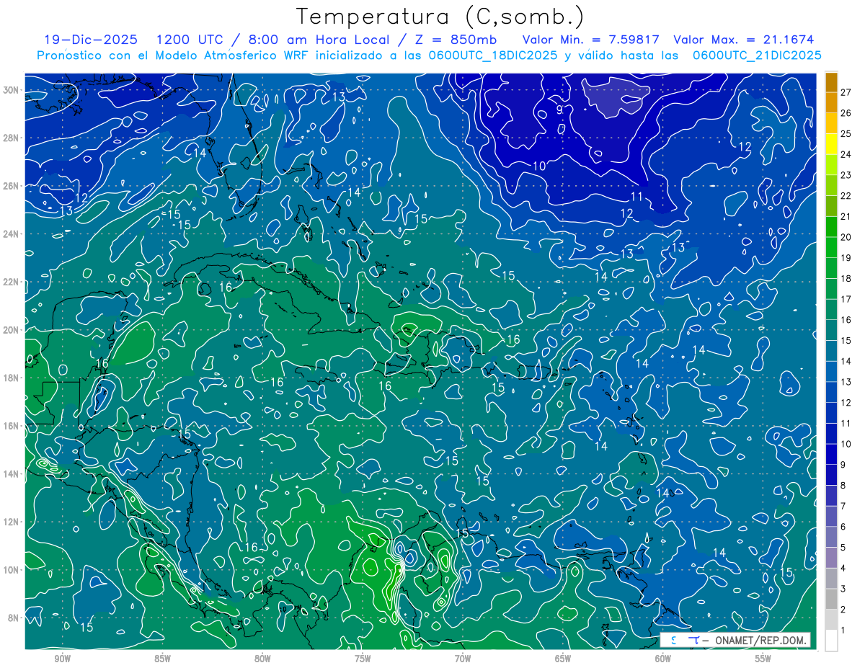This screenshot has height=668, width=865.
Task: Click valid-until time 0600UTC_21DIC2025
Action: (x=757, y=55)
